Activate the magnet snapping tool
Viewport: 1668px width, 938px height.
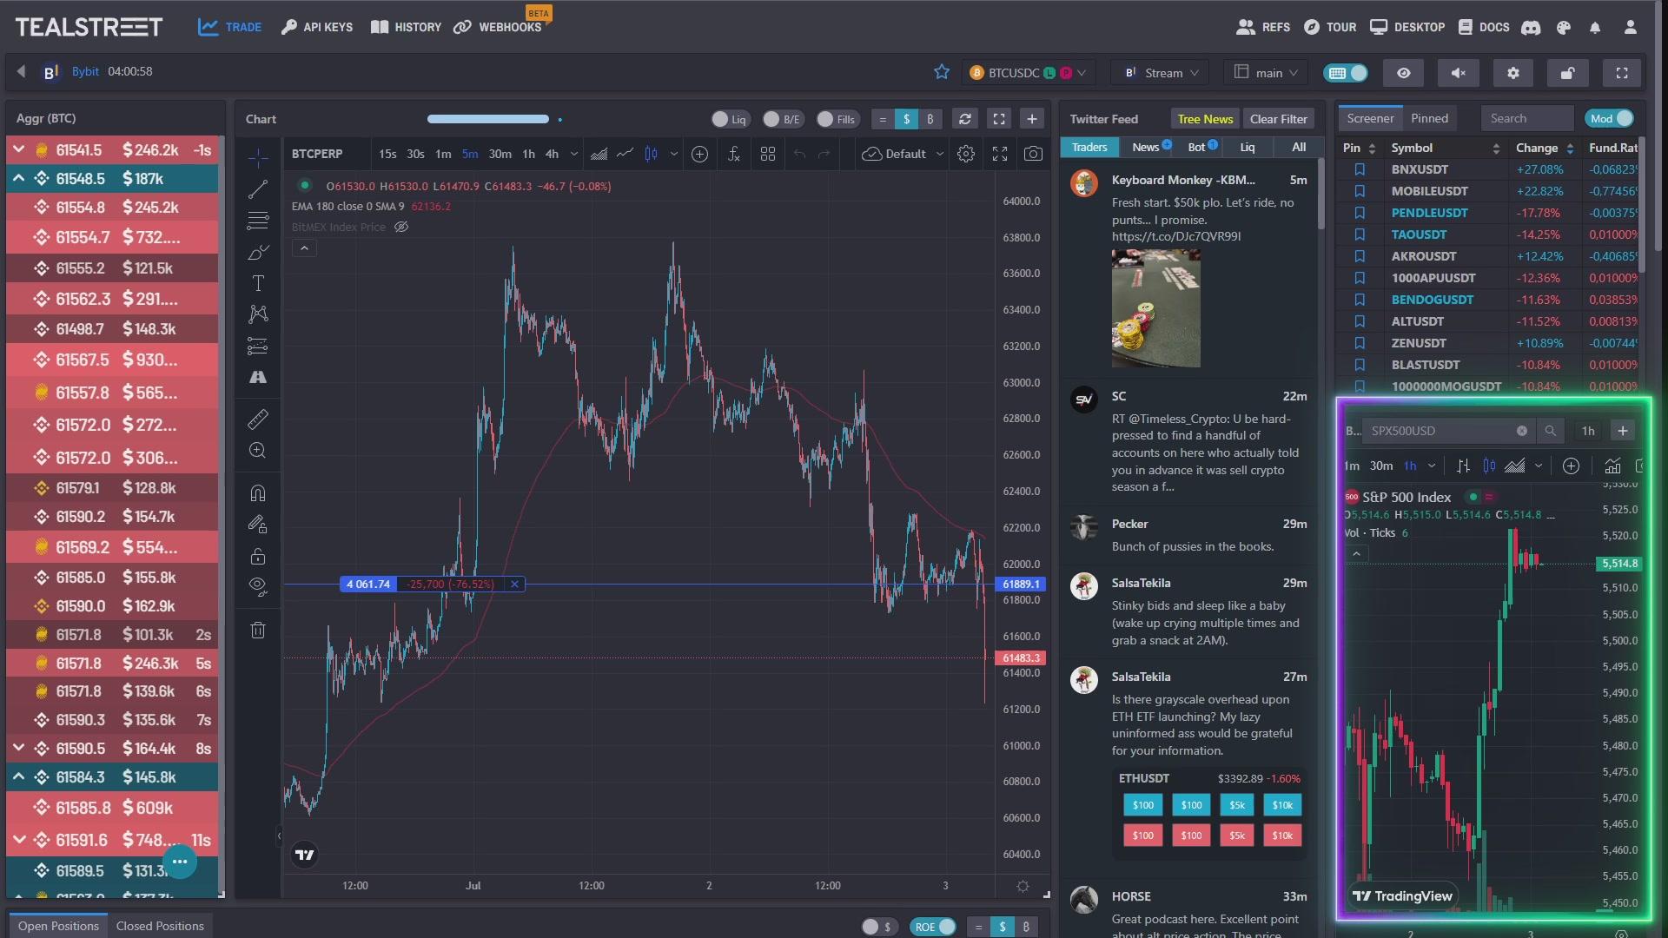point(258,493)
